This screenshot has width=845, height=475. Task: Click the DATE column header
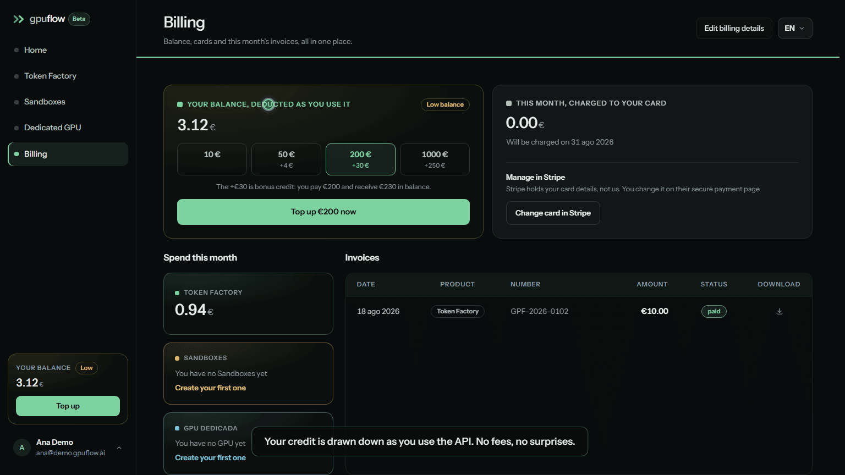tap(366, 284)
